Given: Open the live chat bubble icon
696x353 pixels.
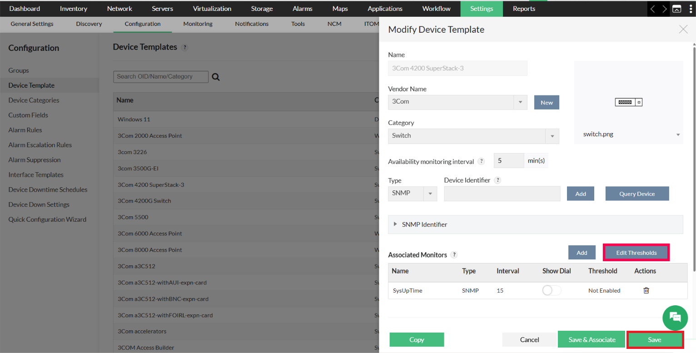Looking at the screenshot, I should [675, 318].
